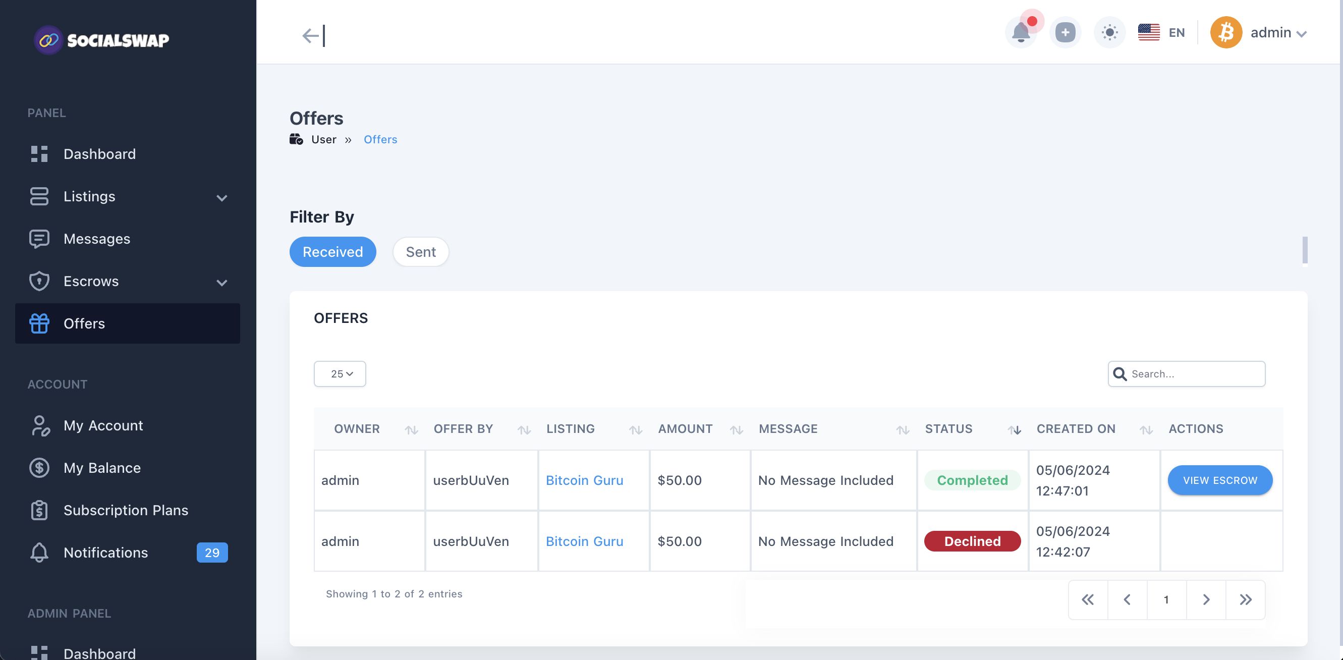
Task: Sort table by Offer By column
Action: (481, 429)
